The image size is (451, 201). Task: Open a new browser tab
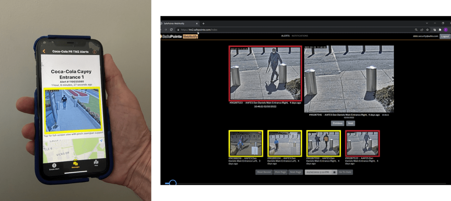coord(203,24)
